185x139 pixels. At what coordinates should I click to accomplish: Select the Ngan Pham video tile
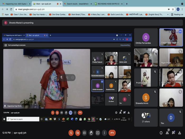click(x=171, y=57)
